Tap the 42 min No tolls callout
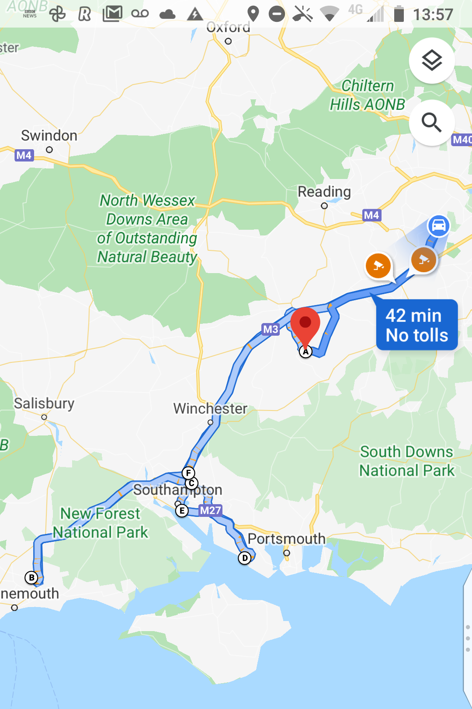Image resolution: width=472 pixels, height=709 pixels. tap(417, 325)
